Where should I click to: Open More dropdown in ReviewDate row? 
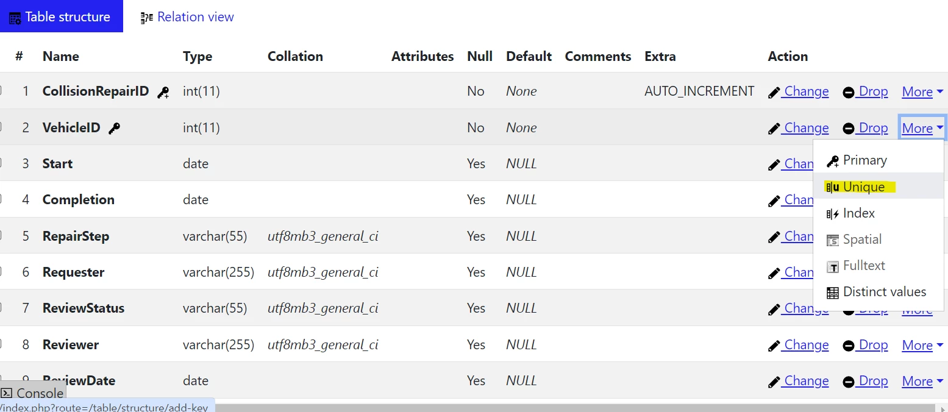922,381
